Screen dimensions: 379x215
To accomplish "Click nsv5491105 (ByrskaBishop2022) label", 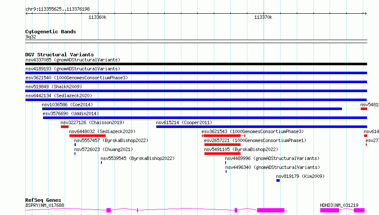I will [x=241, y=149].
